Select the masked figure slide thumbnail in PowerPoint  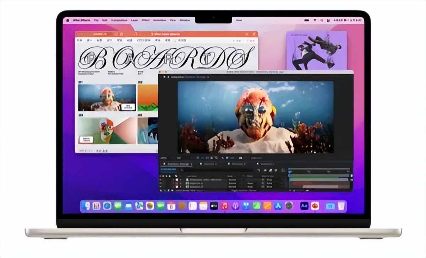click(x=107, y=98)
